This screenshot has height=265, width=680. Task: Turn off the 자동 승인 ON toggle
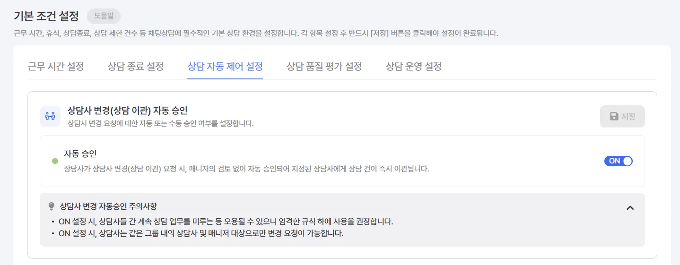coord(618,161)
